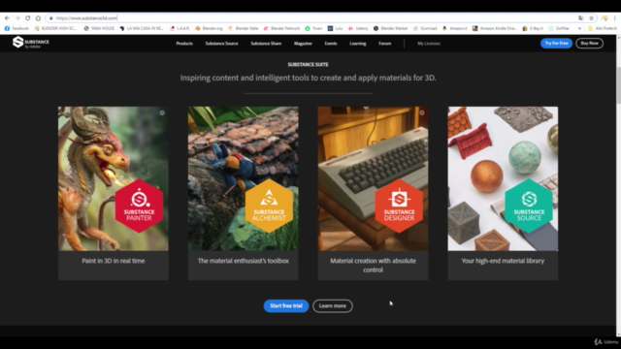621x349 pixels.
Task: Click the Substance Designer hexagon logo
Action: point(399,206)
